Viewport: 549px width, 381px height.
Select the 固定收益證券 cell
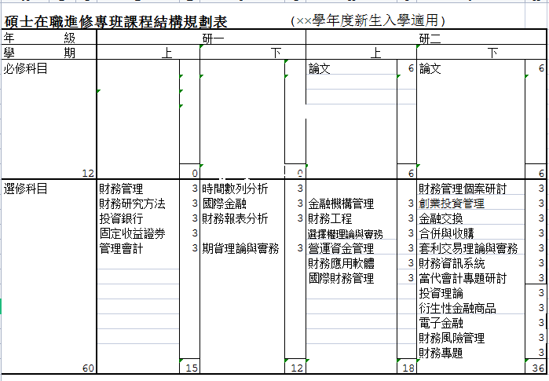coord(132,233)
